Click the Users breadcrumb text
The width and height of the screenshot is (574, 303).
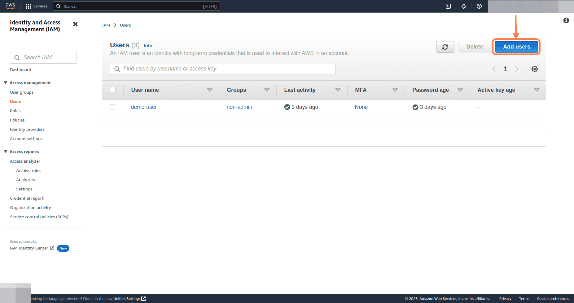(125, 25)
